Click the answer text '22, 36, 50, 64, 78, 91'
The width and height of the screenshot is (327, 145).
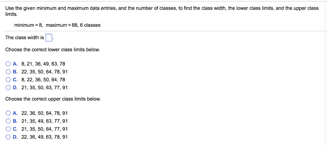pyautogui.click(x=44, y=113)
